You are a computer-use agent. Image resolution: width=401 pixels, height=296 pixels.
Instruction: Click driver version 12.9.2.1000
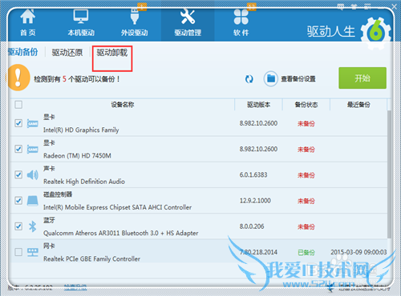coord(255,201)
